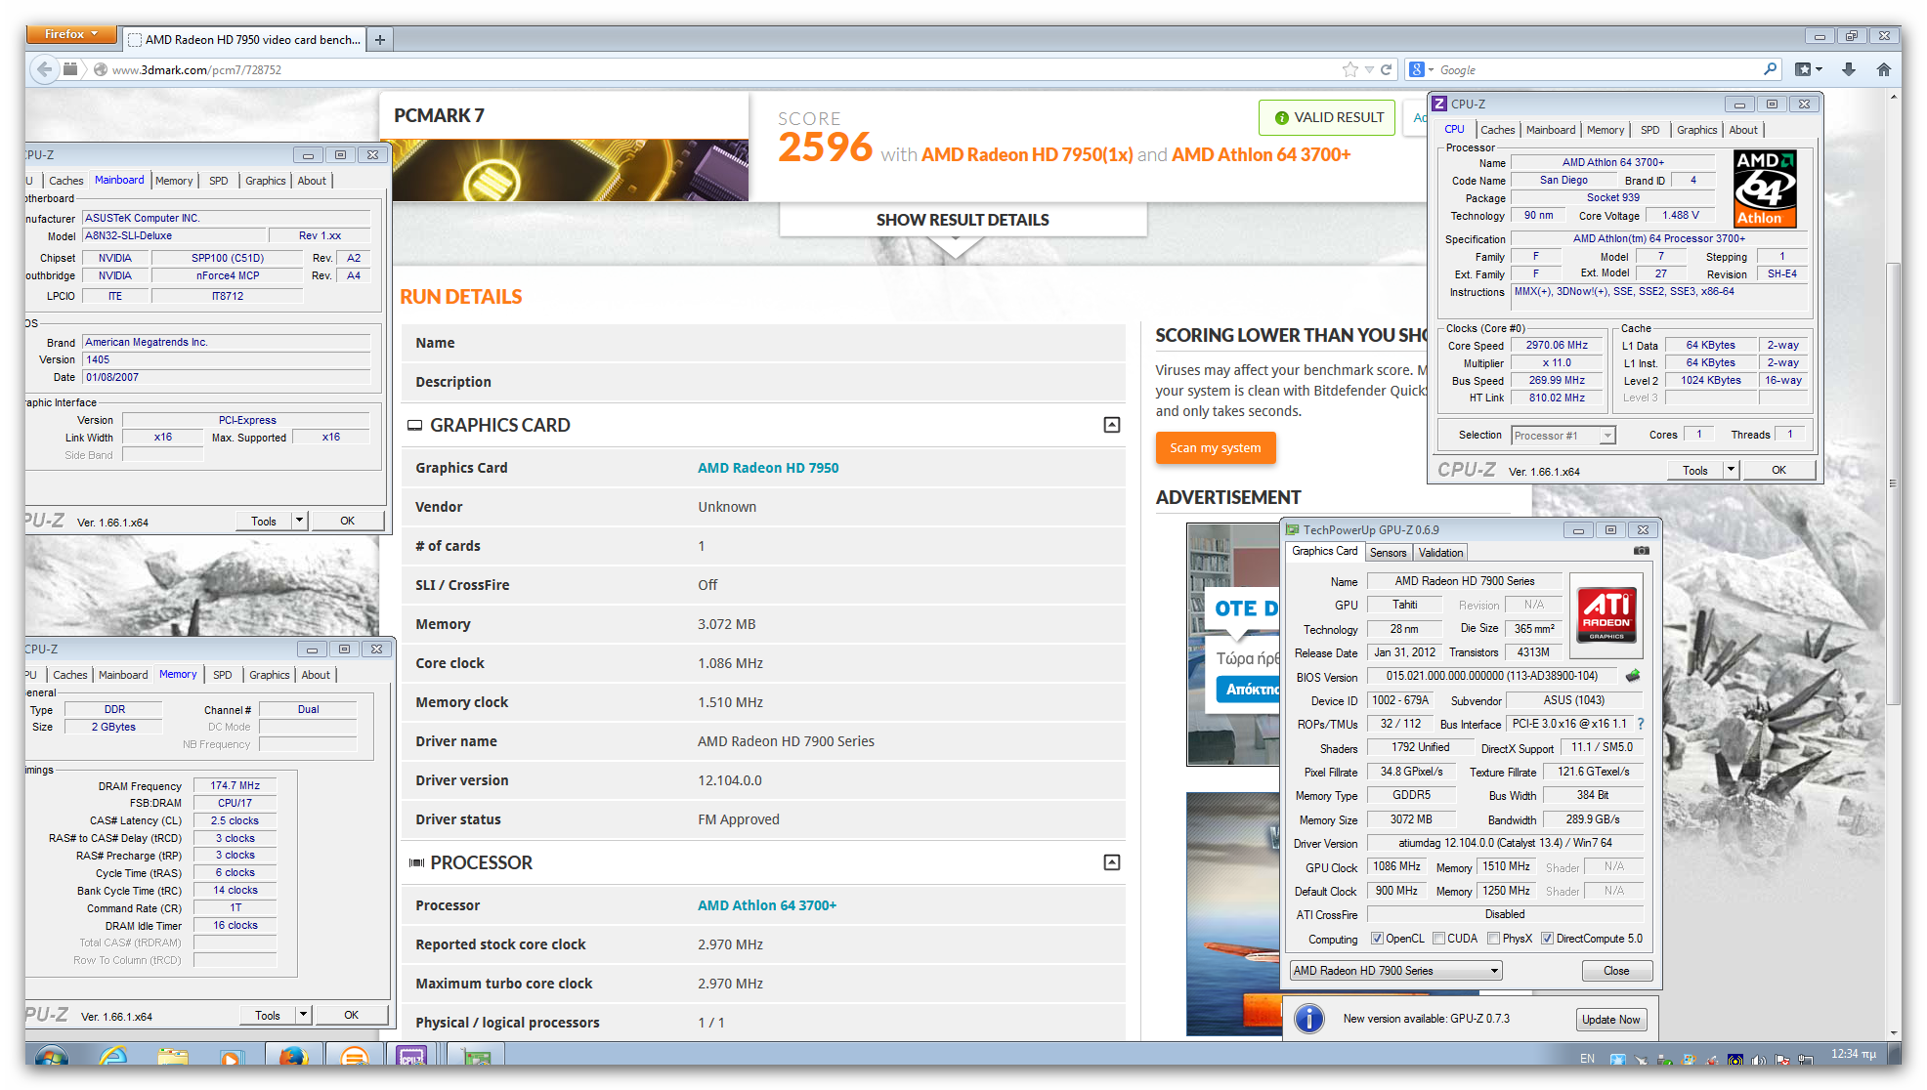Open Tools dropdown arrow in CPU-Z Mainboard window
Image resolution: width=1927 pixels, height=1090 pixels.
300,521
